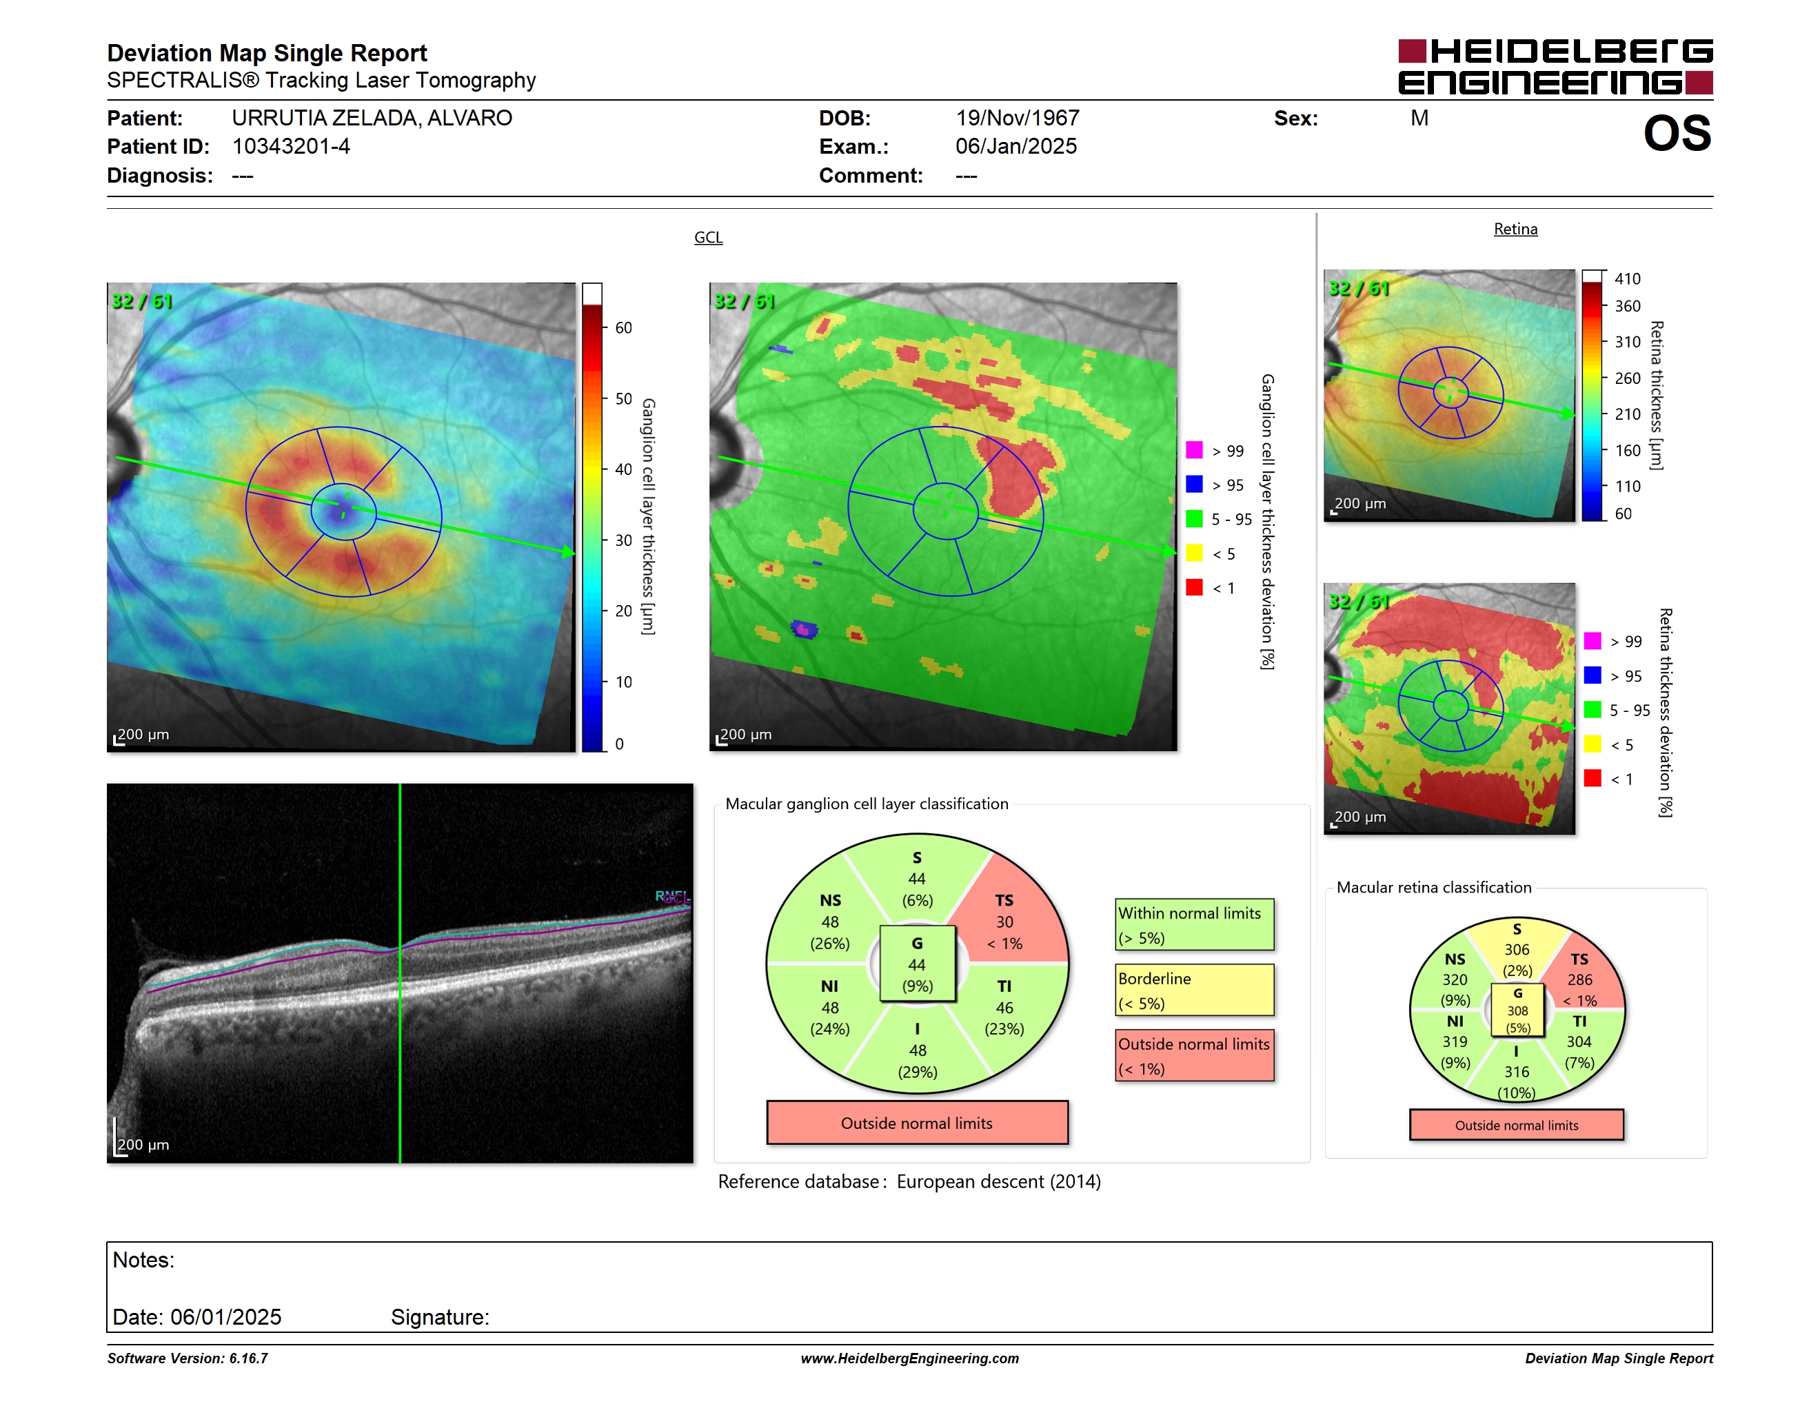Open the GCL thickness map image
1820x1406 pixels.
pos(341,516)
